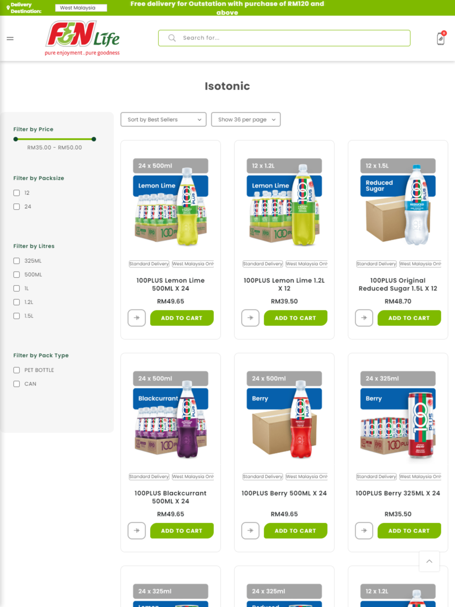455x607 pixels.
Task: Click the search magnifier icon
Action: click(172, 38)
